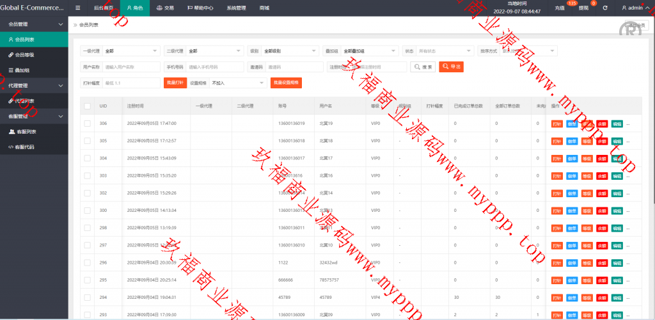Open 代理列表 in the sidebar
This screenshot has height=320, width=655.
click(x=25, y=101)
